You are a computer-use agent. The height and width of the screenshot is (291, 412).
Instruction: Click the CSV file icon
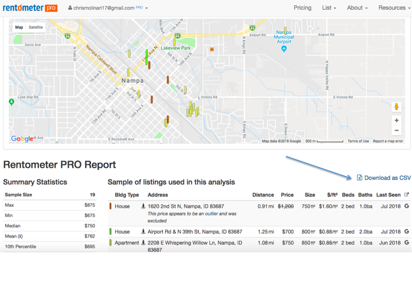(359, 178)
